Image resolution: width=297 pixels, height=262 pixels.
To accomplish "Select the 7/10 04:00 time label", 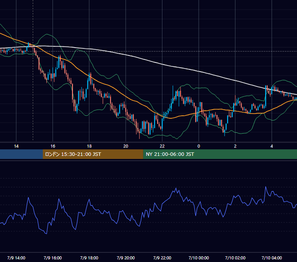I will [x=272, y=258].
